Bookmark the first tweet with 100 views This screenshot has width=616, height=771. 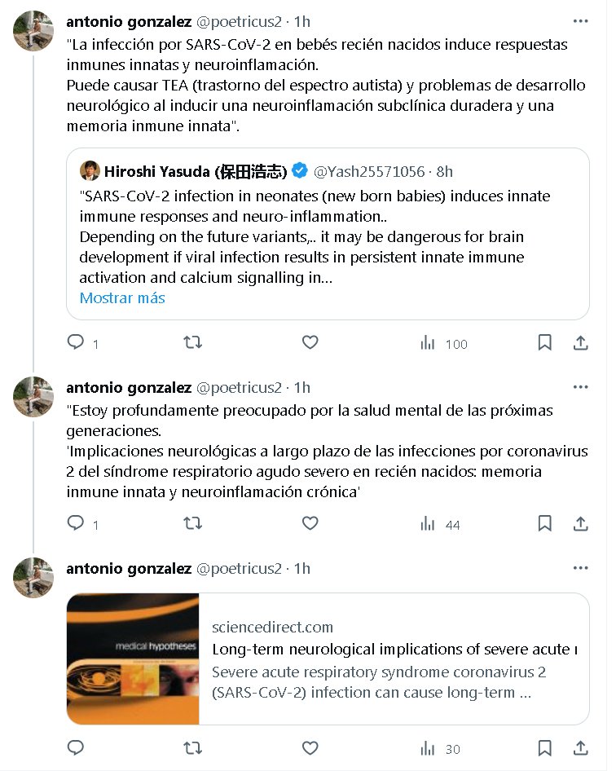545,343
